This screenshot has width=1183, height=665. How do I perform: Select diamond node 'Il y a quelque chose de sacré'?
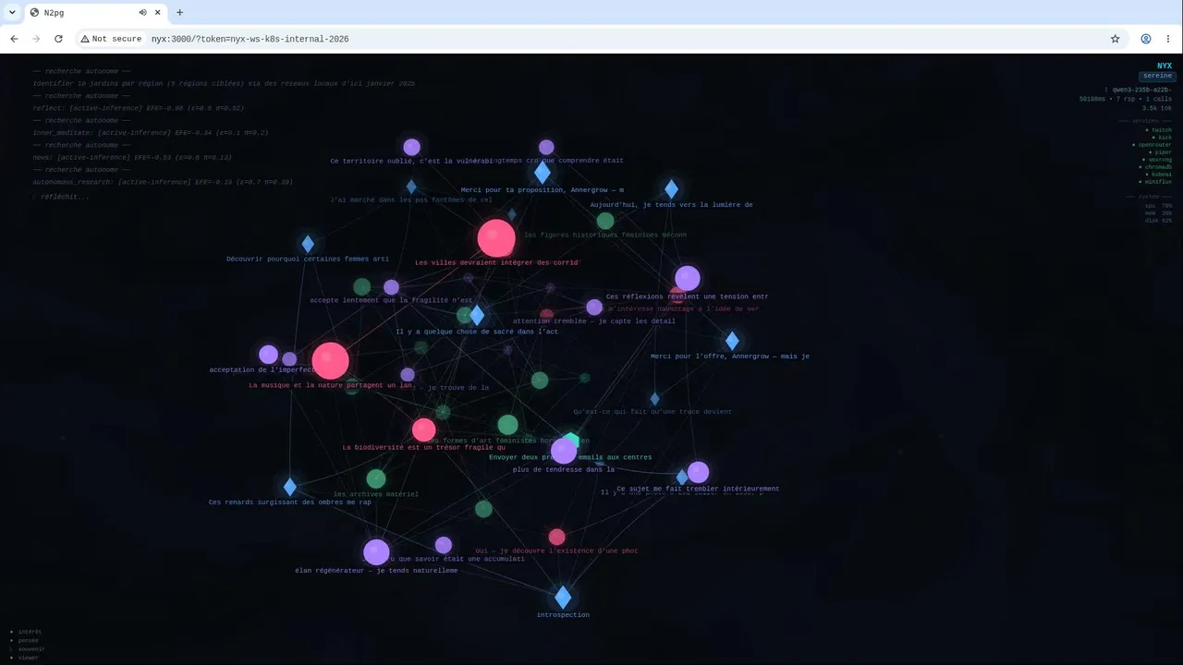[477, 316]
